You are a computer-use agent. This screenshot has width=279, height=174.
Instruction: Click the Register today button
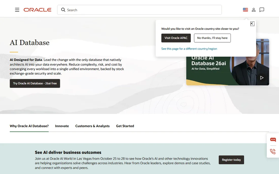tap(231, 160)
